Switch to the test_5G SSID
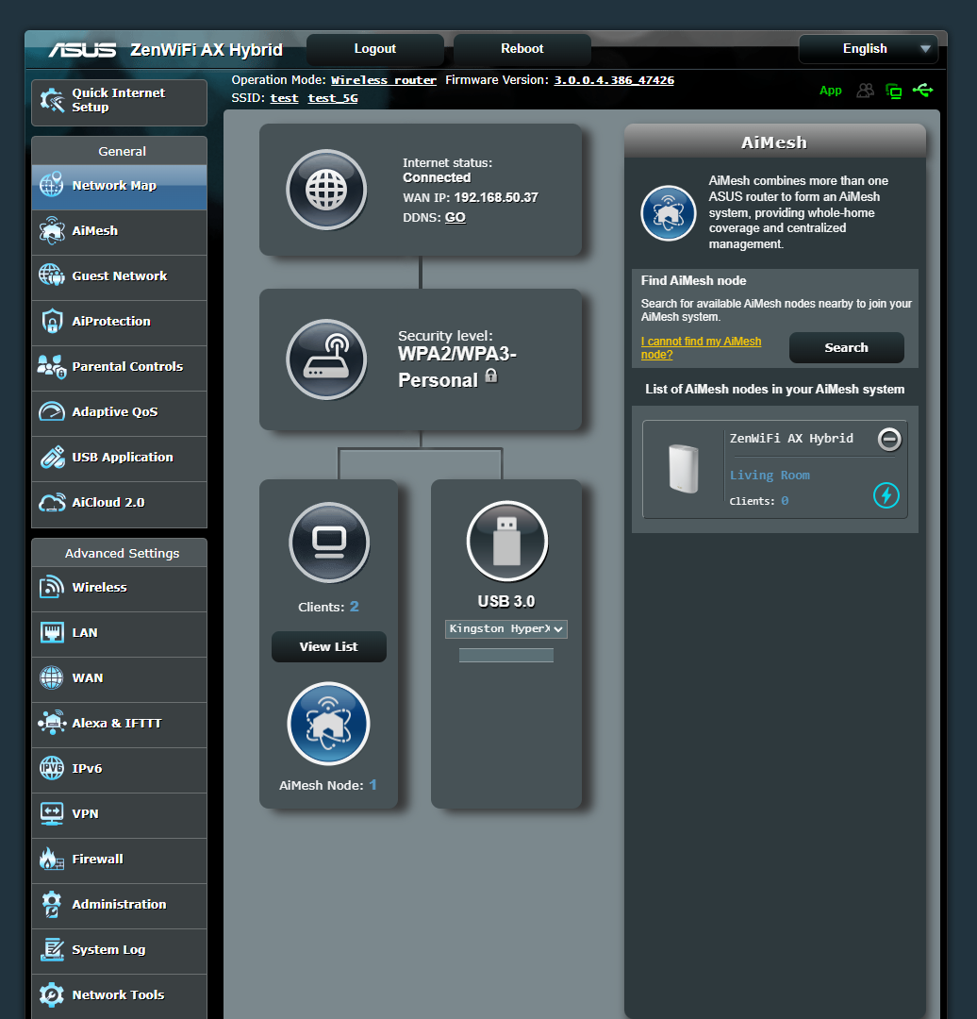Viewport: 977px width, 1019px height. point(332,97)
